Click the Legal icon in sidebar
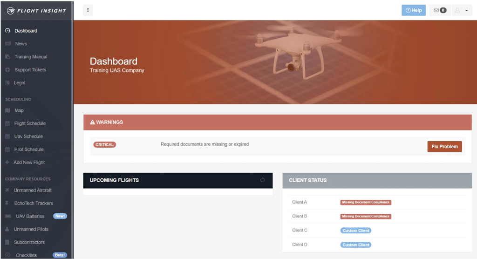 pos(7,83)
